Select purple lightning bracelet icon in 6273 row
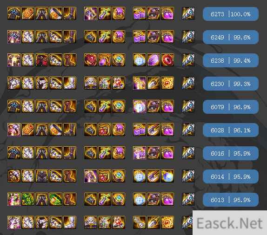Viewport: 267px width, 235px height. pos(91,13)
